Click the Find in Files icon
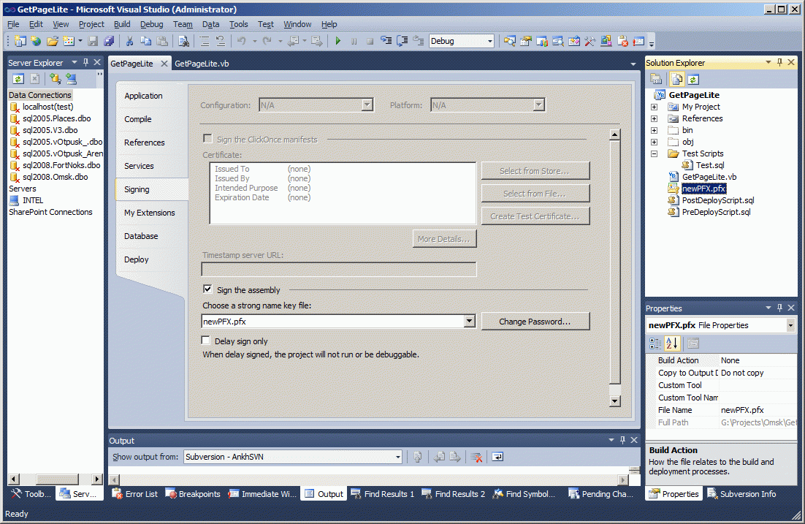The height and width of the screenshot is (524, 805). click(183, 41)
